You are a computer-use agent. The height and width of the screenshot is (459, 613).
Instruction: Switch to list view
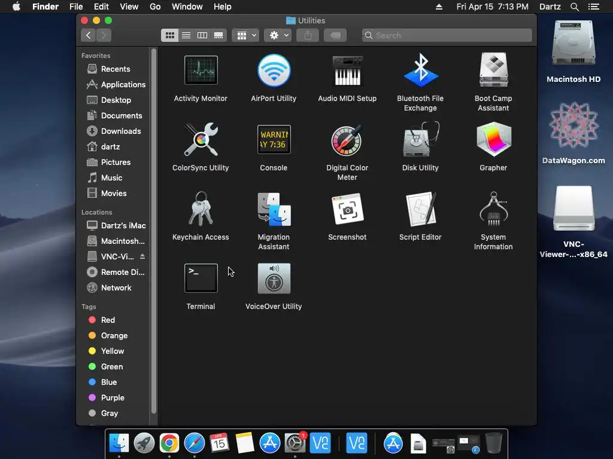[x=186, y=35]
